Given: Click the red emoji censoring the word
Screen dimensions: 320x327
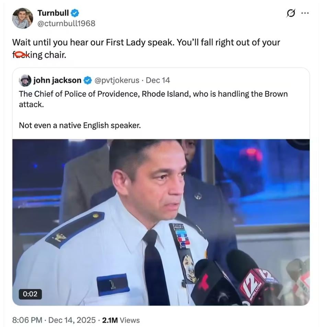Looking at the screenshot, I should [20, 54].
